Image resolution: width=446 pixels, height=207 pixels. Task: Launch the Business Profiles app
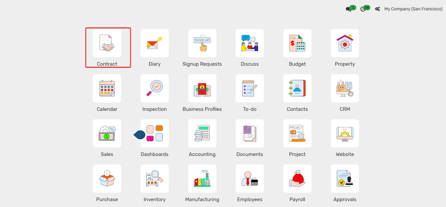202,88
